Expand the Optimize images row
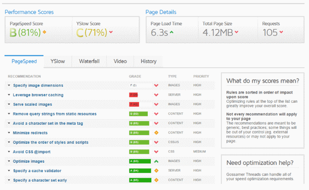Viewport: 309px width, 190px height. point(9,161)
